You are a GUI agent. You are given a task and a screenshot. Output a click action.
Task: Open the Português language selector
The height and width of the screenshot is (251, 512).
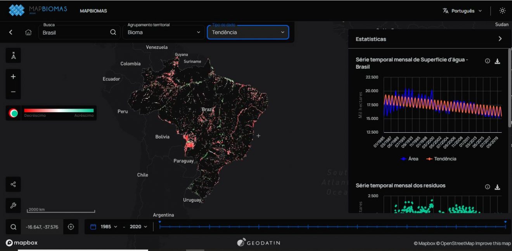coord(462,11)
